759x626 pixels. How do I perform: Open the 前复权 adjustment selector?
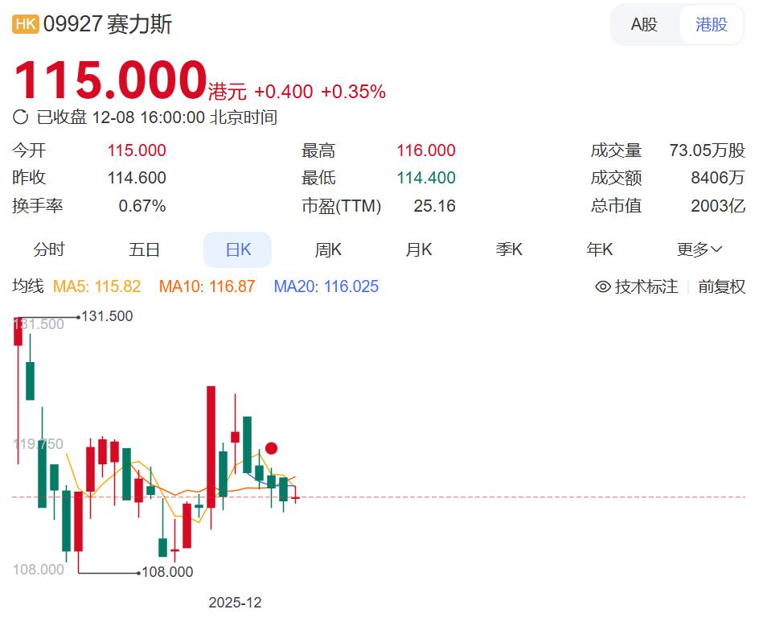(x=721, y=286)
